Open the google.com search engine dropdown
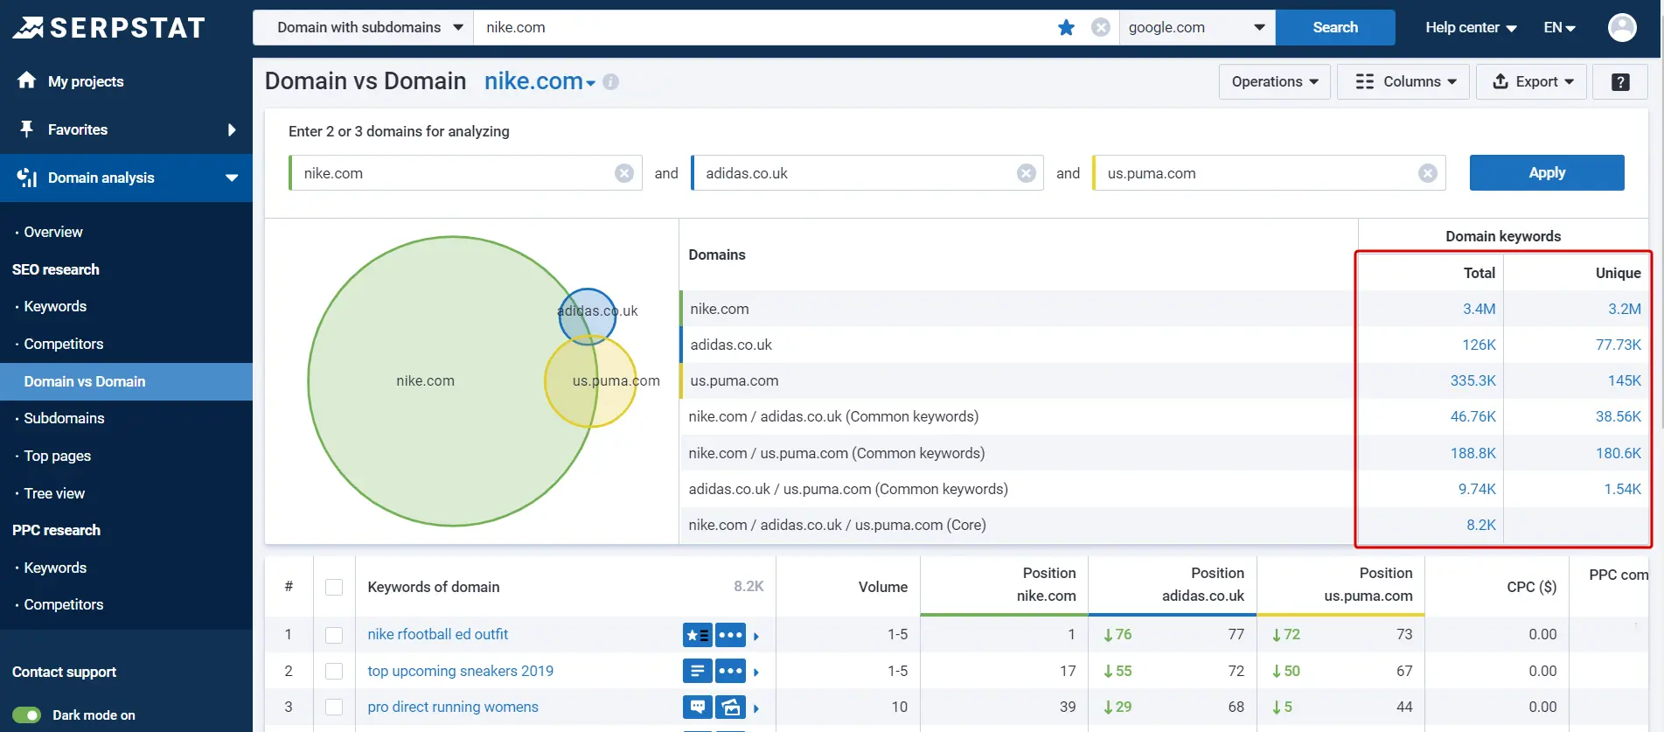 click(x=1197, y=27)
